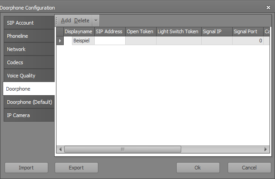Select the Beispiel displayname cell
The width and height of the screenshot is (275, 179).
[83, 41]
